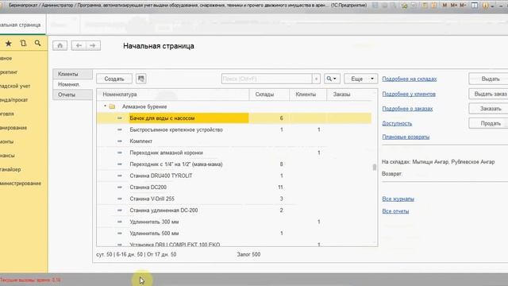Viewport: 508px width, 286px height.
Task: Open Все отчеты link
Action: 395,211
